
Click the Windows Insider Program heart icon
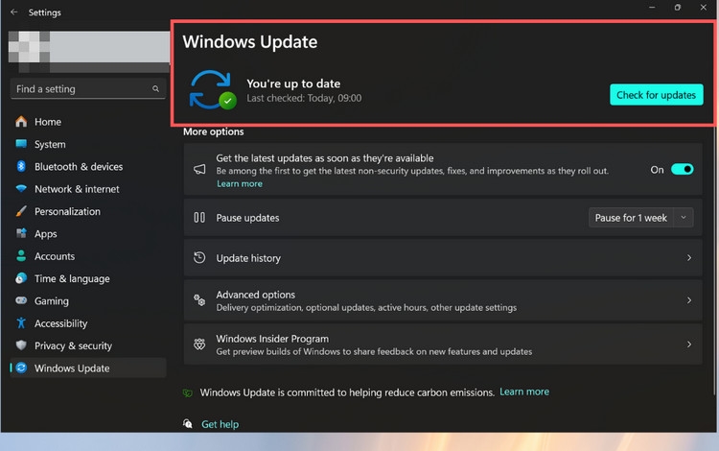click(199, 344)
